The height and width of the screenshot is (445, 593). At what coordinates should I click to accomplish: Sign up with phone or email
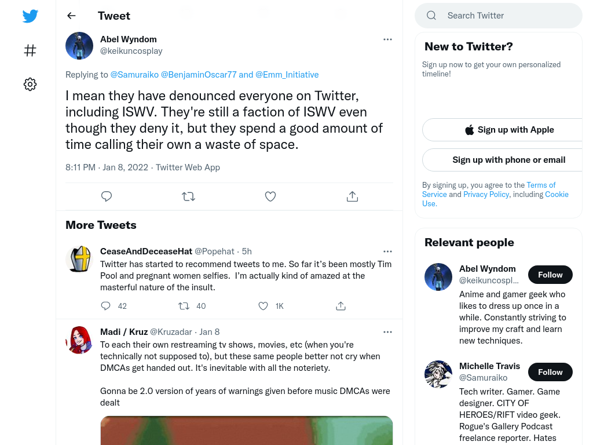pyautogui.click(x=508, y=160)
